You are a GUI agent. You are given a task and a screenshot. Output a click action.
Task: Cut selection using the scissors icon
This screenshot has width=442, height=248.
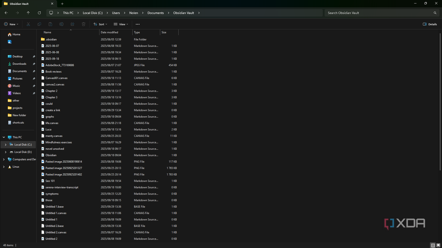[x=28, y=24]
